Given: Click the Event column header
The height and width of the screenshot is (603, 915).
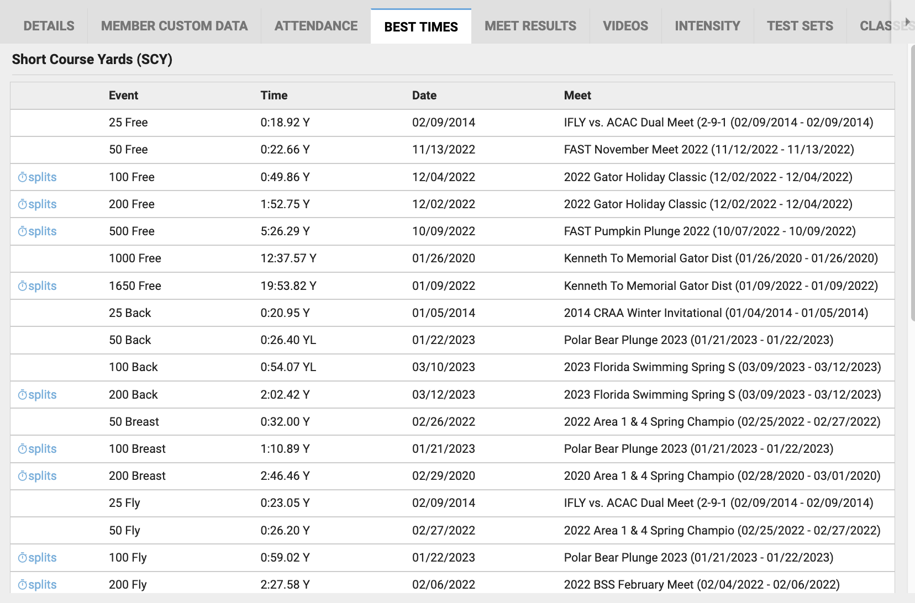Looking at the screenshot, I should click(x=123, y=96).
